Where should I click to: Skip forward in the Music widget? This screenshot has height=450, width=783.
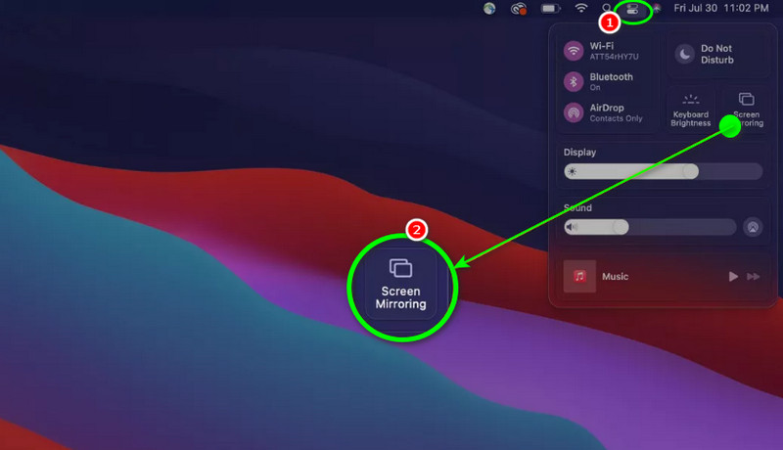[753, 277]
